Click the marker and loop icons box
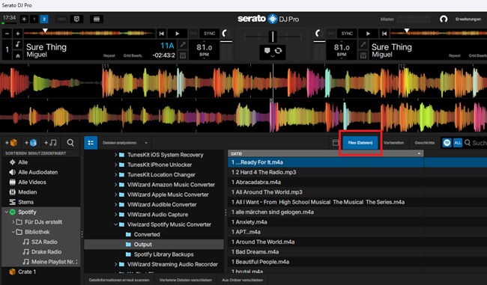The height and width of the screenshot is (285, 487). pos(273,52)
